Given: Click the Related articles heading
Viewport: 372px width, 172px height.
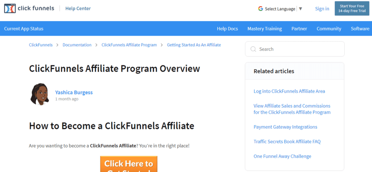Looking at the screenshot, I should (274, 71).
